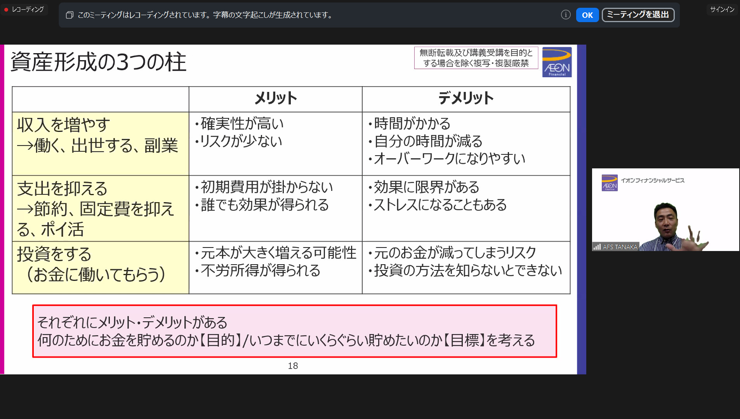The image size is (740, 419).
Task: Click the AFS TANAKA name label
Action: 620,247
